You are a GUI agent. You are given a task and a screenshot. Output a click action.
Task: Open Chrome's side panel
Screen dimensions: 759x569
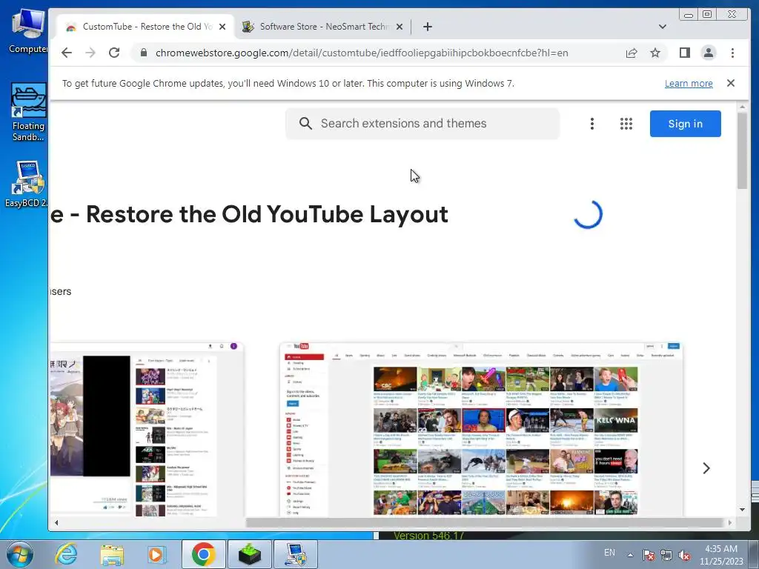pos(684,53)
